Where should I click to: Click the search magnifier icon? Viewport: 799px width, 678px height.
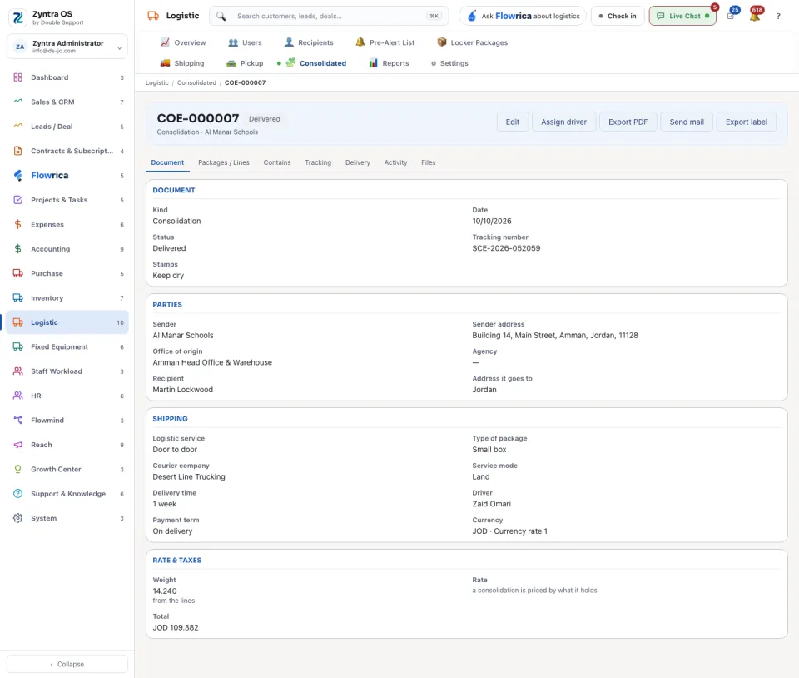(221, 17)
